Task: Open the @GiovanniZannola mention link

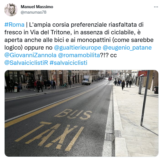Action: click(x=30, y=55)
